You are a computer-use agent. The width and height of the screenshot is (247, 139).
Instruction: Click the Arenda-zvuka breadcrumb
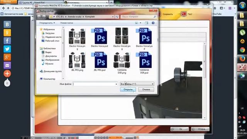click(x=74, y=17)
